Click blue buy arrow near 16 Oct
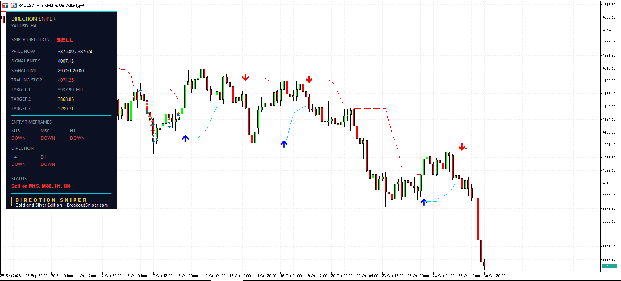Image resolution: width=621 pixels, height=281 pixels. coord(284,144)
